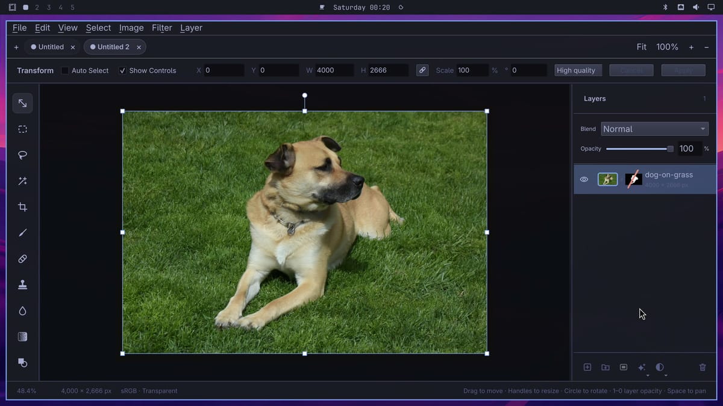Open the Filter menu
723x406 pixels.
162,28
